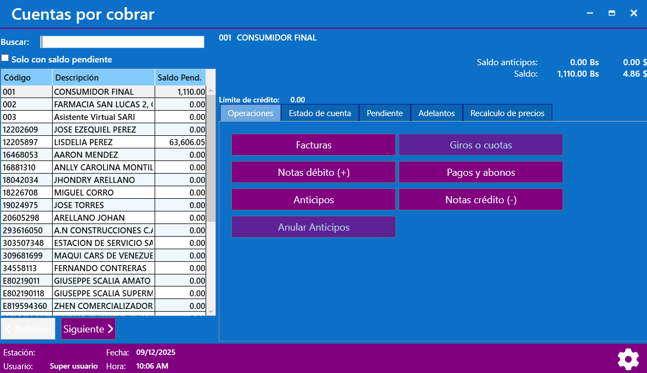647x373 pixels.
Task: Open the Facturas operation
Action: pyautogui.click(x=314, y=145)
